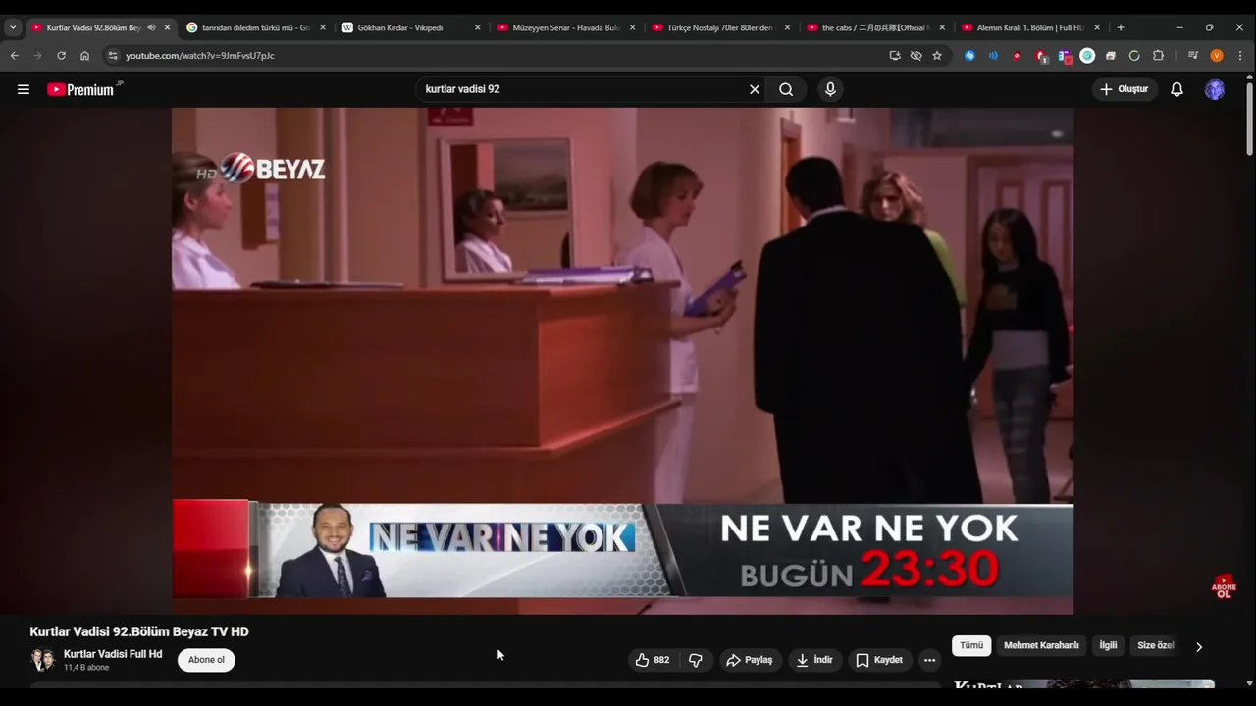Dislike the video with thumbs-down
Viewport: 1256px width, 706px height.
coord(696,660)
